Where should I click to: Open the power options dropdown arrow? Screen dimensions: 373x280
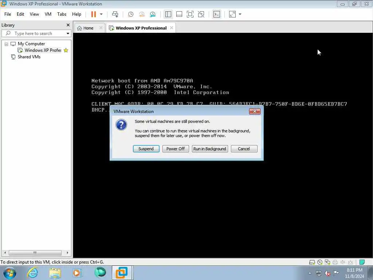point(101,14)
